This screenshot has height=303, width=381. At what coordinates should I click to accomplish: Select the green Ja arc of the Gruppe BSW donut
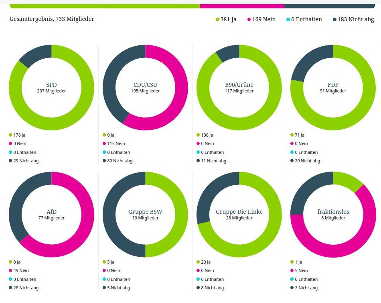coord(182,215)
